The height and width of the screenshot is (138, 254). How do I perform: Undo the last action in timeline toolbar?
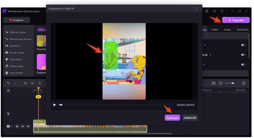tap(8, 83)
